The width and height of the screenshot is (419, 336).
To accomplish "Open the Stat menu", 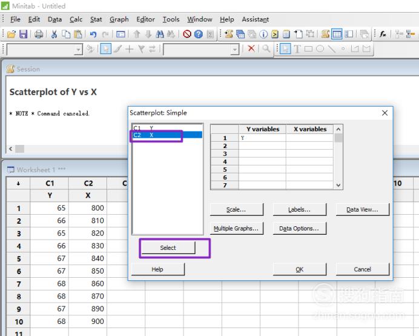I will (x=96, y=19).
